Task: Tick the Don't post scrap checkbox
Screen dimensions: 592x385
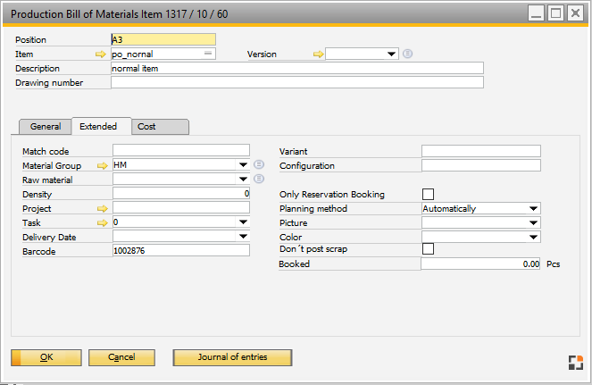Action: pyautogui.click(x=428, y=249)
